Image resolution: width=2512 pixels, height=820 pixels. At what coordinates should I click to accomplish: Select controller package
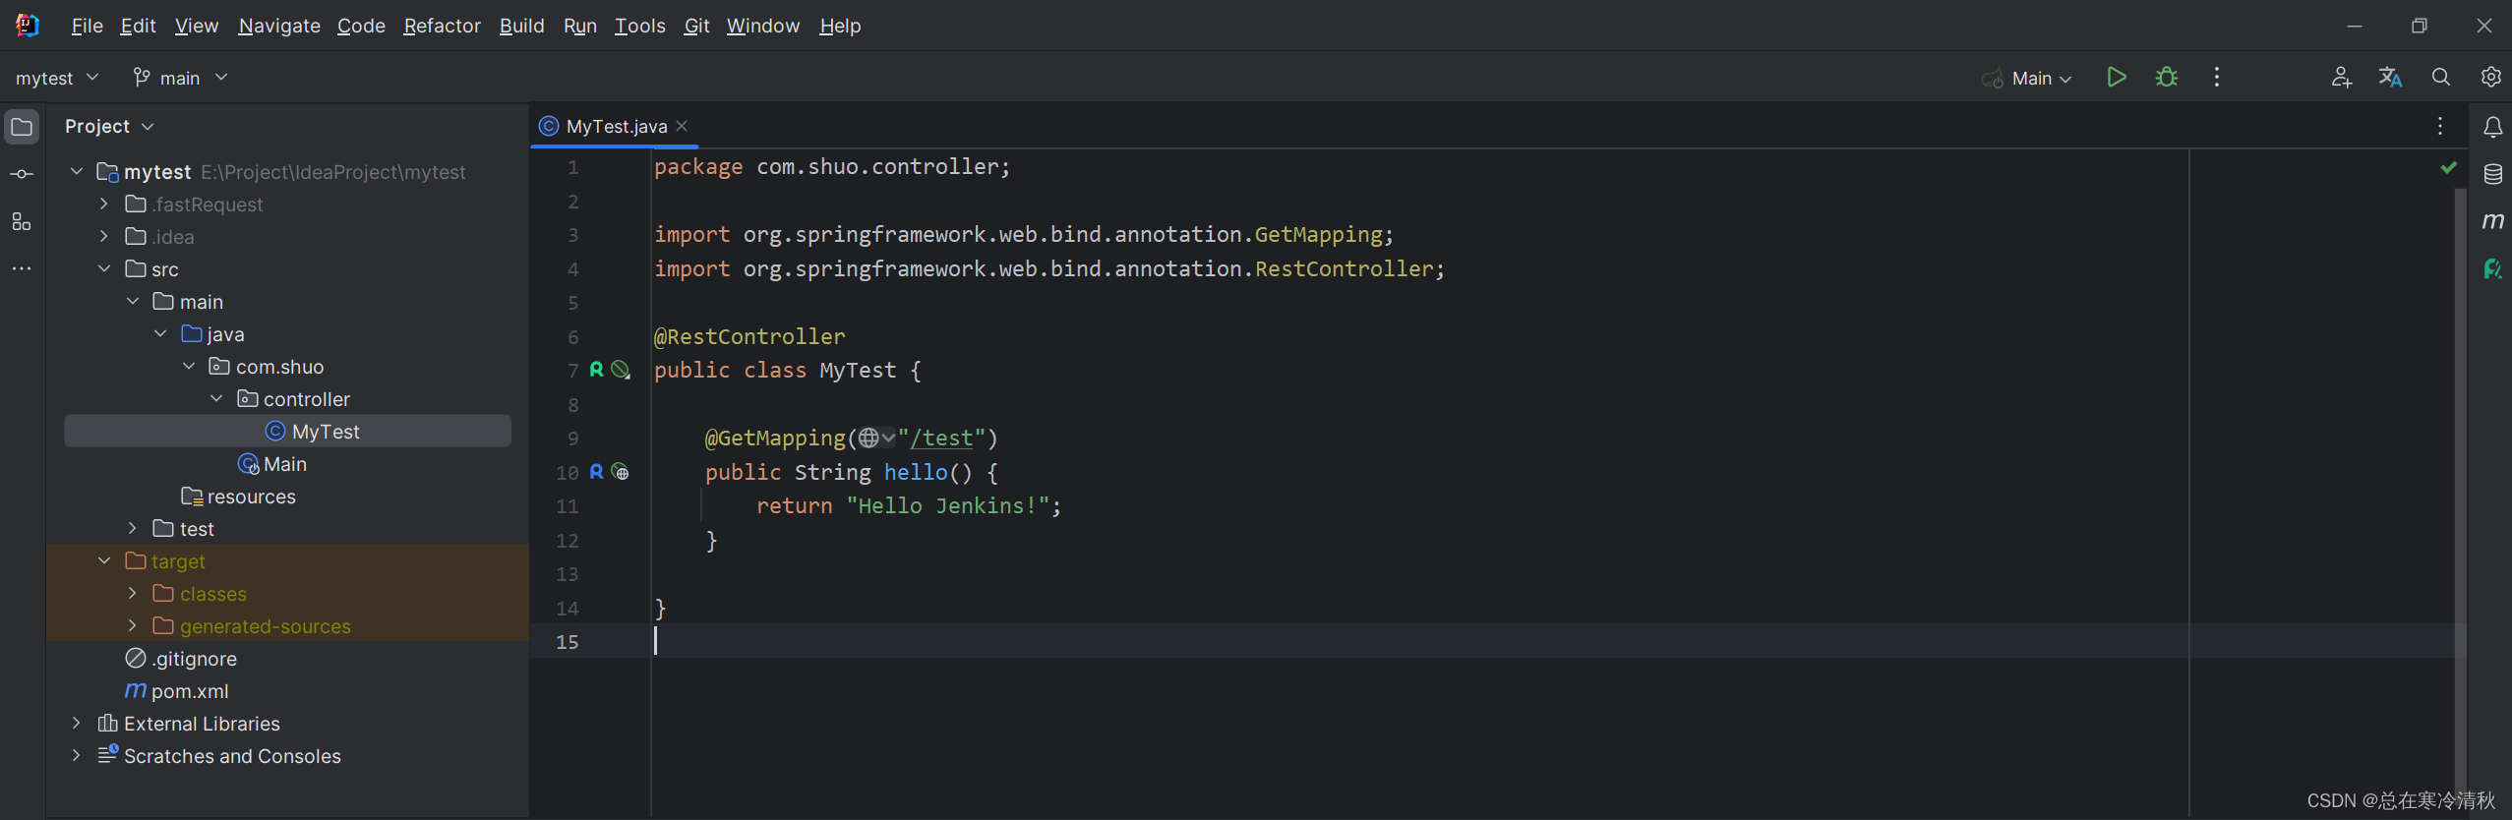[x=294, y=398]
